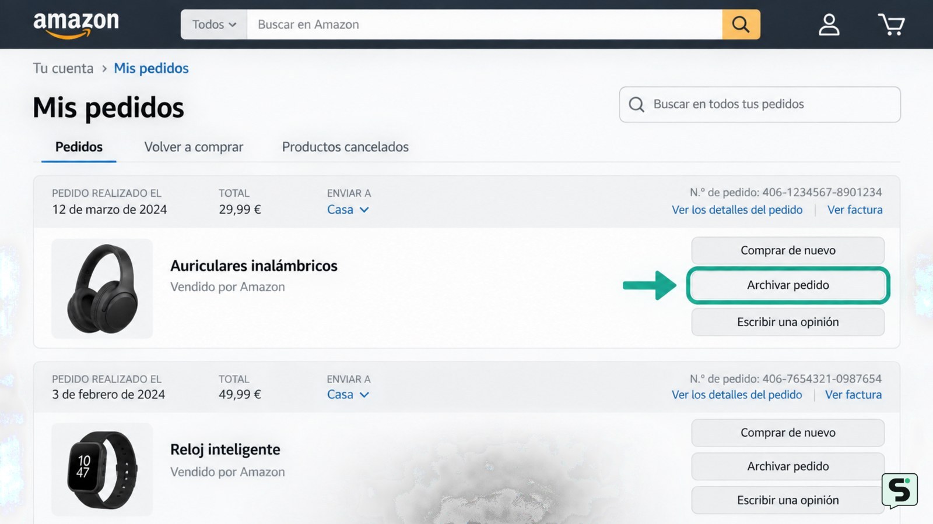Click the magnifier icon in order search
Image resolution: width=933 pixels, height=524 pixels.
click(x=636, y=104)
